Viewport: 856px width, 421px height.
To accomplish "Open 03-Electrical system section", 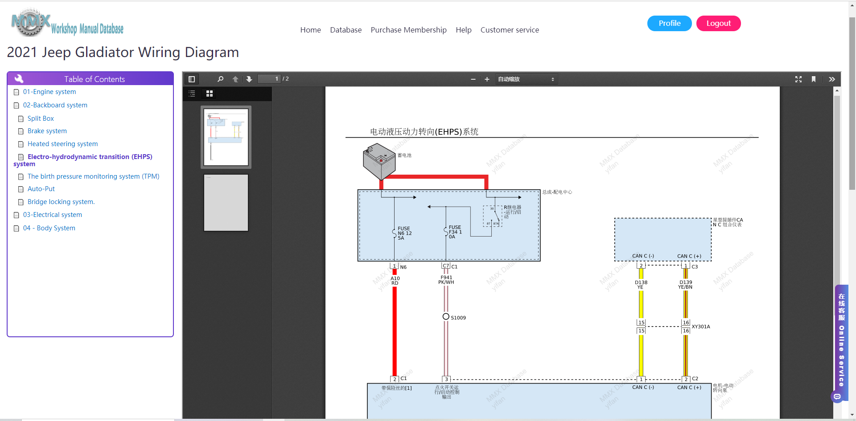I will point(53,215).
